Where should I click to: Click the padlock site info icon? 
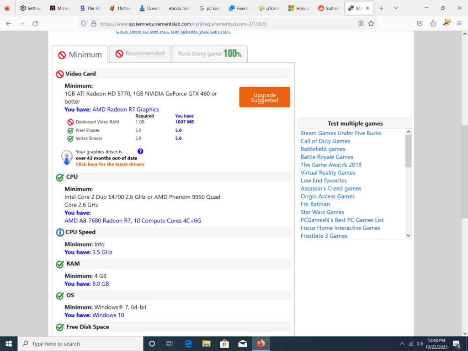(x=94, y=24)
